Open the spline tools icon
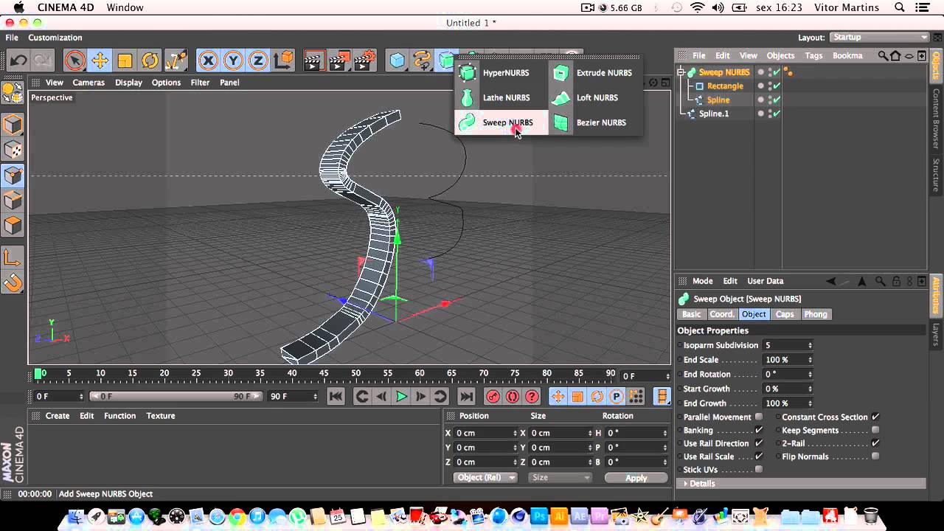The width and height of the screenshot is (944, 531). (x=422, y=60)
